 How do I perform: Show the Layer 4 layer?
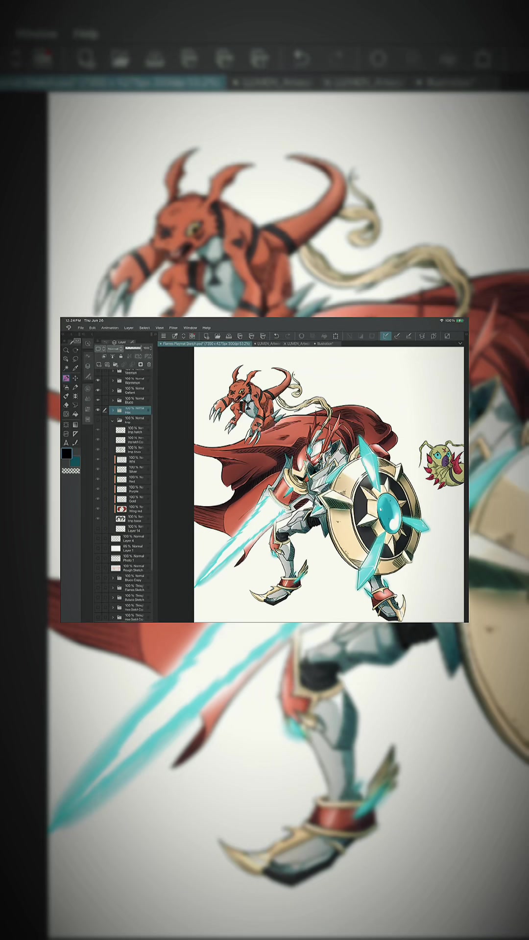tap(98, 539)
